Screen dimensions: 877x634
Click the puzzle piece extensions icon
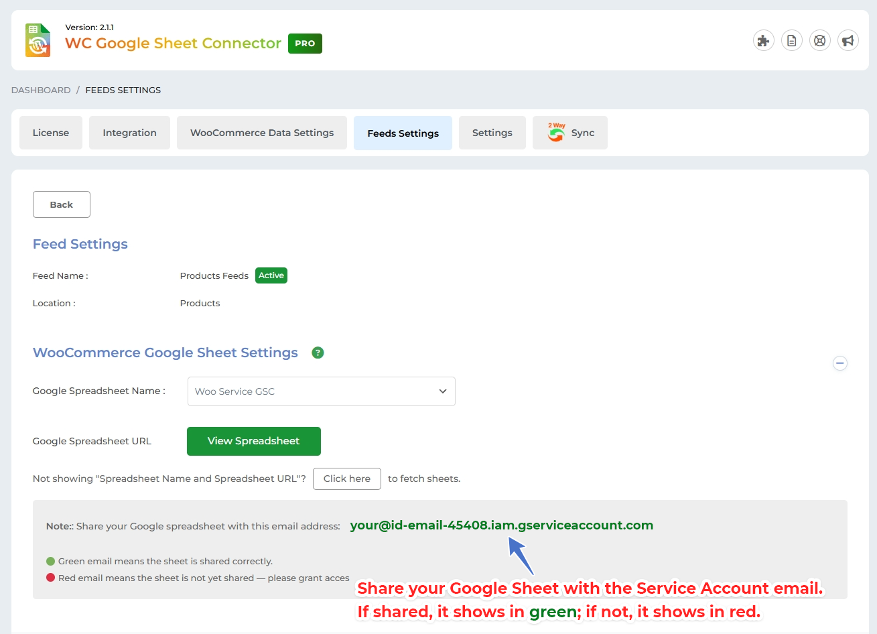pyautogui.click(x=763, y=41)
